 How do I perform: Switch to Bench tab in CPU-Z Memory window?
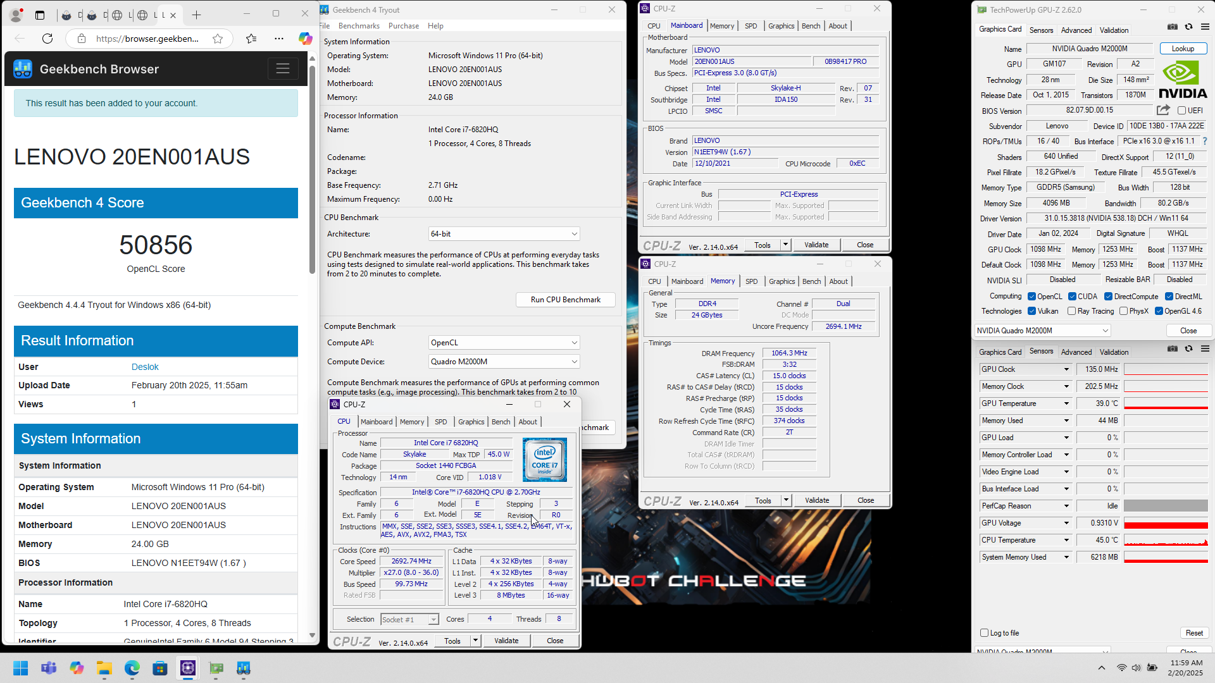[x=811, y=281]
